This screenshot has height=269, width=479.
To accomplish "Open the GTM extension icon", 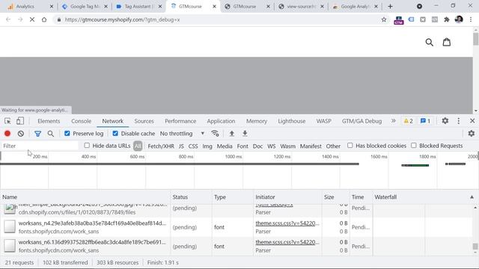I will pyautogui.click(x=399, y=20).
